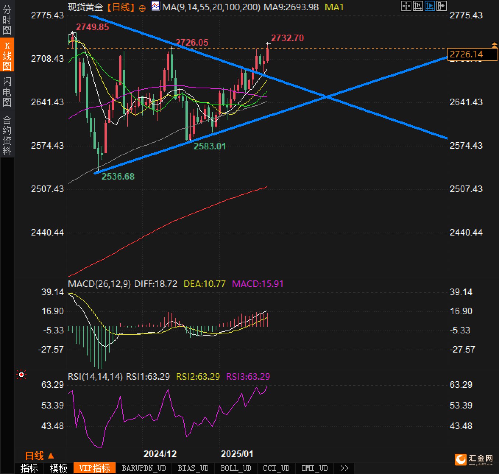Screen dimensions: 499x474
Task: Choose the CCI_UD indicator
Action: (276, 468)
